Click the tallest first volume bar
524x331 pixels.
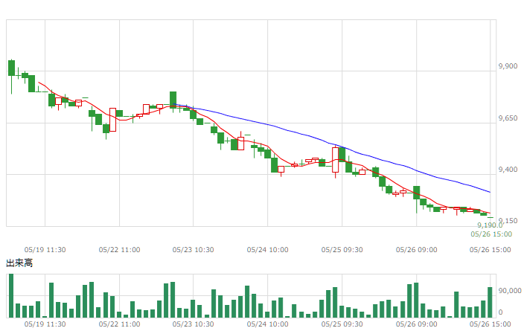point(11,295)
